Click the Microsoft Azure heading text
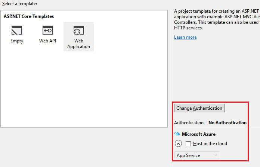Image resolution: width=260 pixels, height=167 pixels. point(199,134)
